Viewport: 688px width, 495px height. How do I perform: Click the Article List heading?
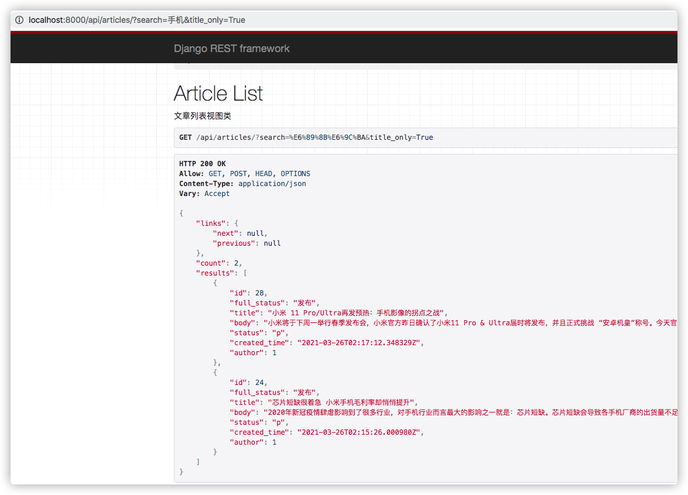[x=218, y=94]
